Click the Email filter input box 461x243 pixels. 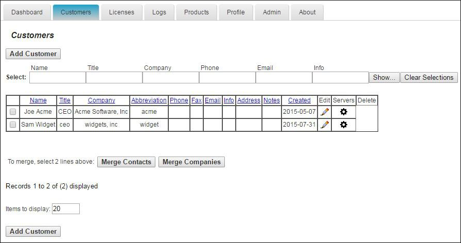[283, 77]
